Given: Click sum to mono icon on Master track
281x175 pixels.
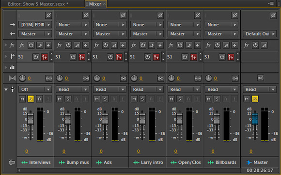Looking at the screenshot, I should pyautogui.click(x=261, y=78).
